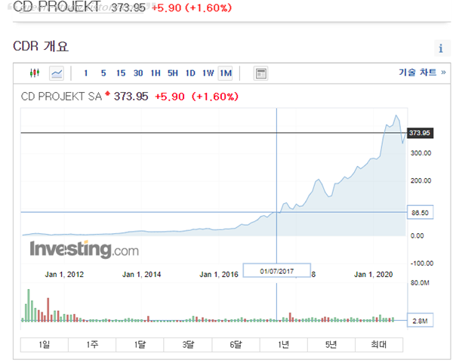
Task: Choose the 5H interval
Action: pyautogui.click(x=173, y=73)
